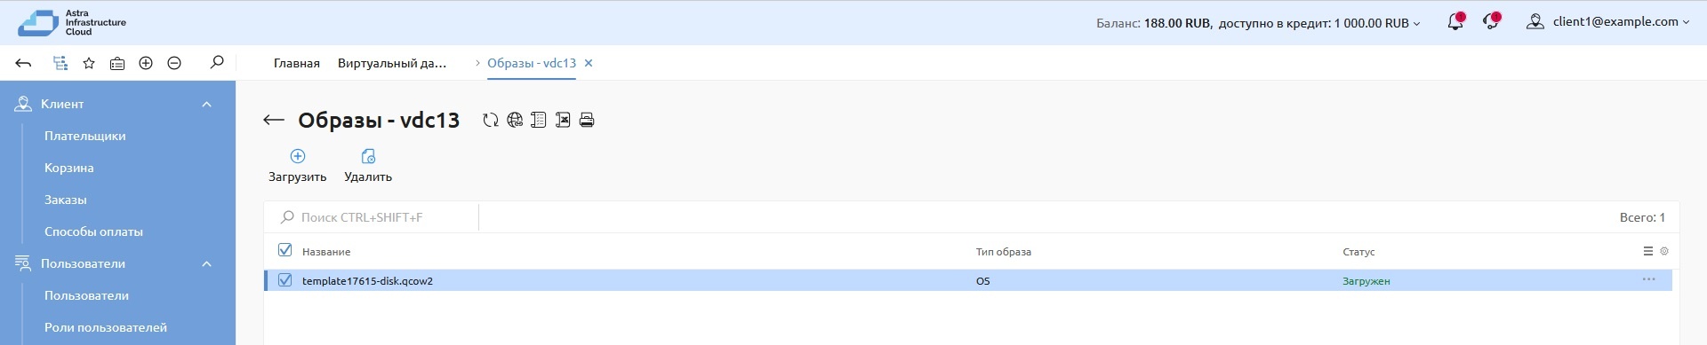Image resolution: width=1707 pixels, height=345 pixels.
Task: Click the table column settings gear
Action: point(1664,252)
